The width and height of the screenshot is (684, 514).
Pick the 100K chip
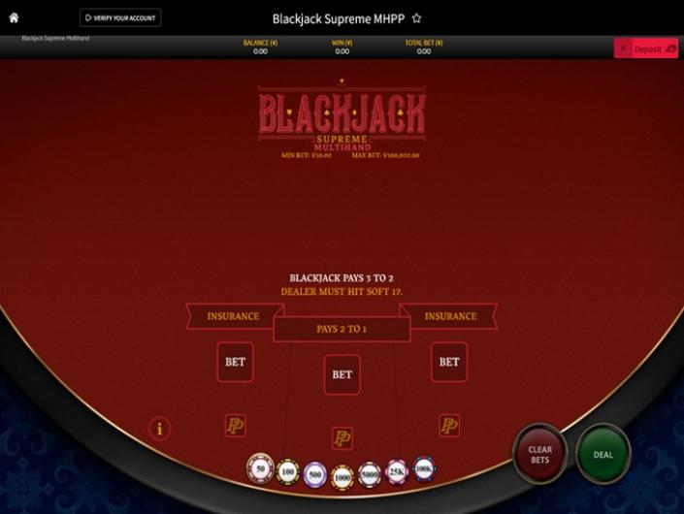click(x=424, y=469)
